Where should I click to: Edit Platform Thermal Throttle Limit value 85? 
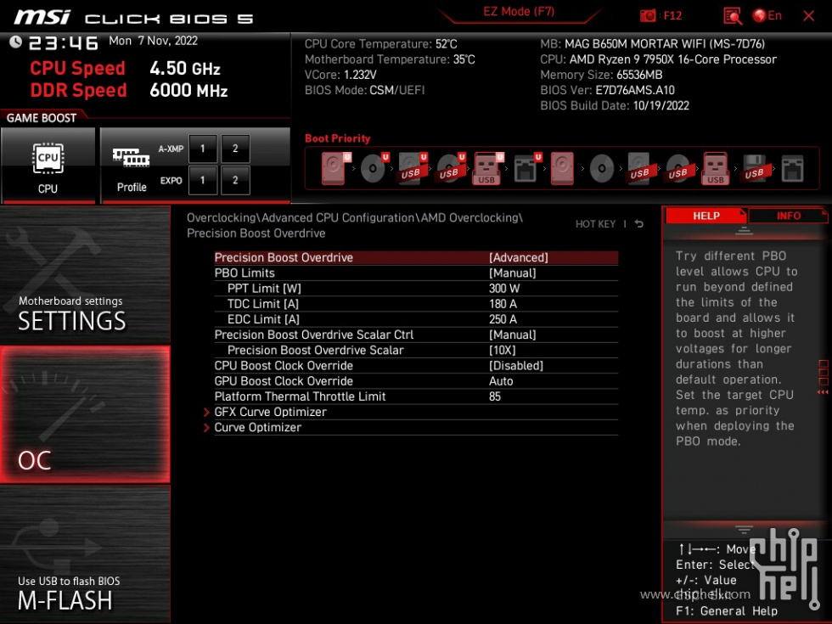pyautogui.click(x=494, y=396)
